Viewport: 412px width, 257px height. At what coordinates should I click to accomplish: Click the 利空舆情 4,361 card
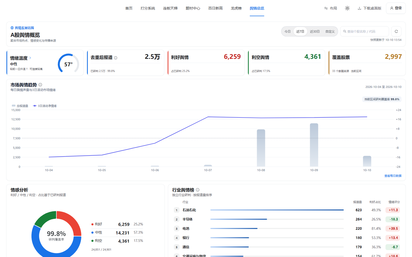286,63
